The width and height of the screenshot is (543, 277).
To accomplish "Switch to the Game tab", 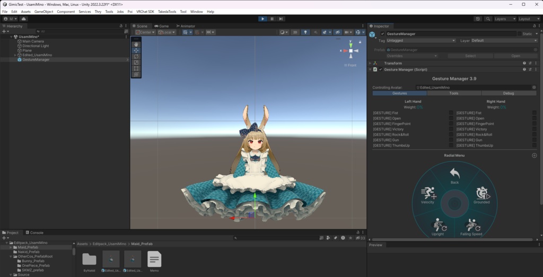I will [x=162, y=26].
